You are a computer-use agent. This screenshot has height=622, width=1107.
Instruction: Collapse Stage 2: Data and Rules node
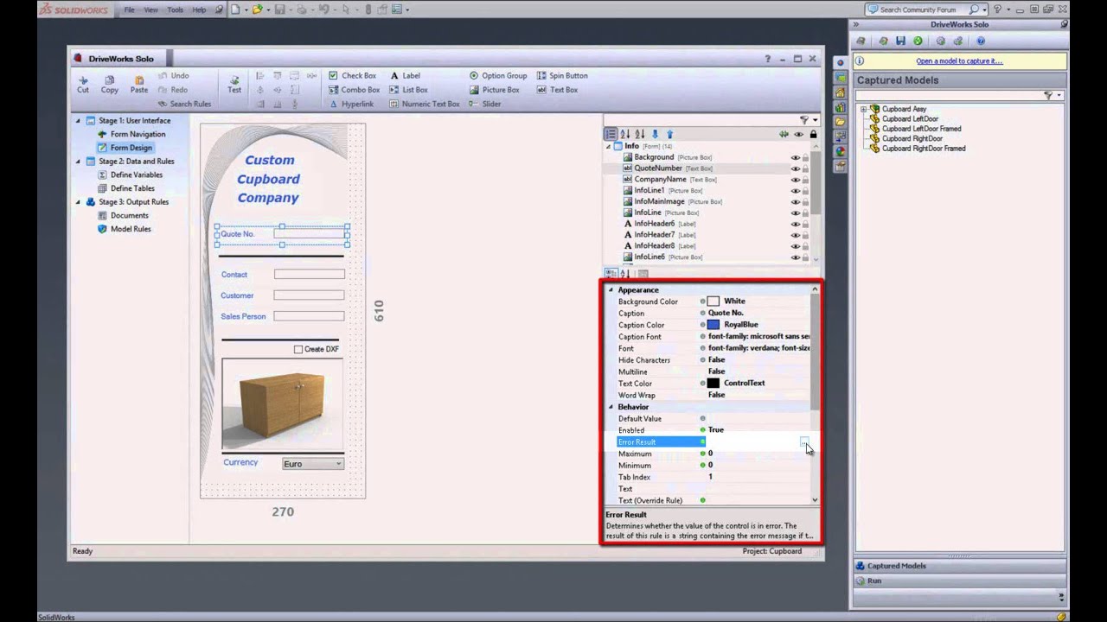pyautogui.click(x=78, y=162)
